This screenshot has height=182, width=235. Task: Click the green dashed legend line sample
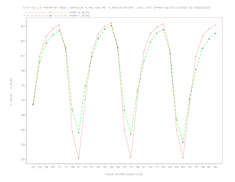(x=46, y=16)
